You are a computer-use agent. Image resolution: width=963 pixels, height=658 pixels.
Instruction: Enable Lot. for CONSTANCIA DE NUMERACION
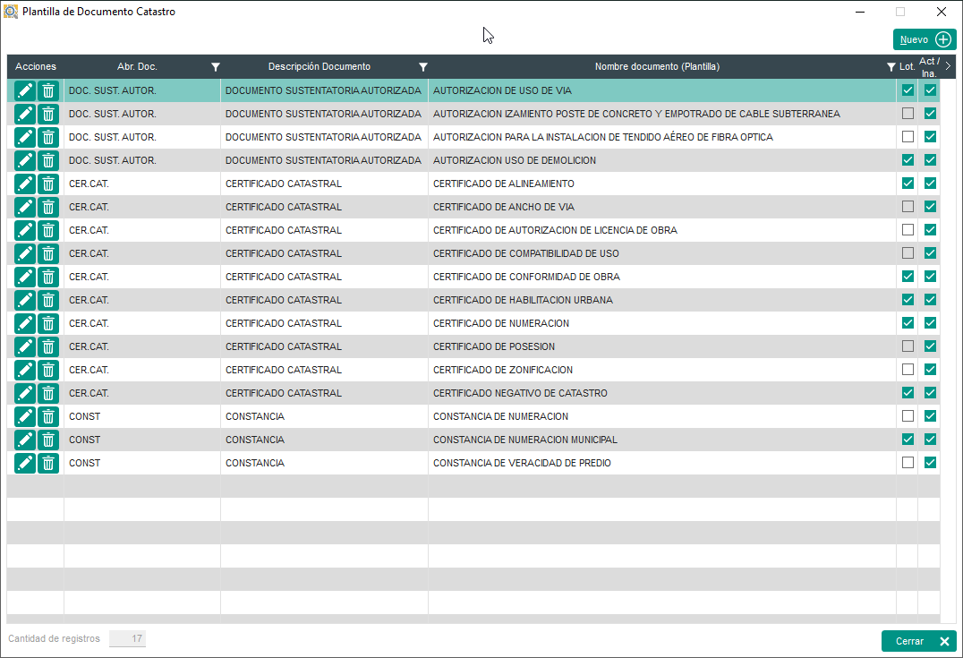click(908, 416)
